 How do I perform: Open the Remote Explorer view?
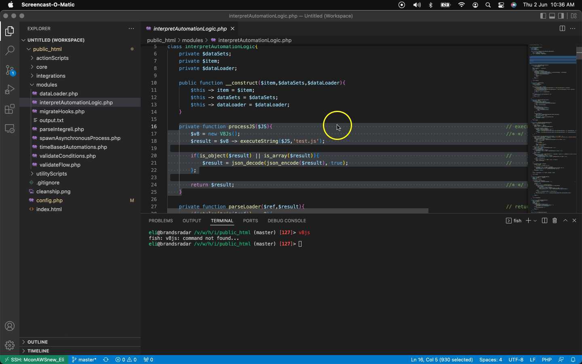click(9, 129)
